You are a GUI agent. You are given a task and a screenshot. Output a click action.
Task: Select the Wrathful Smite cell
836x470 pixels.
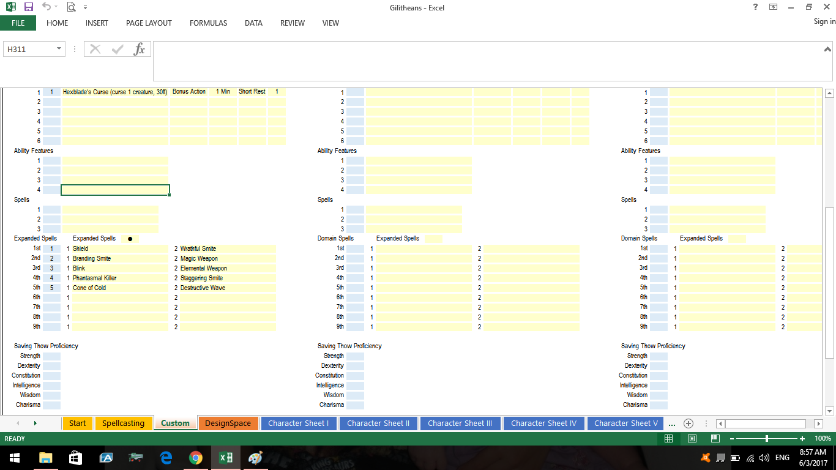(228, 248)
